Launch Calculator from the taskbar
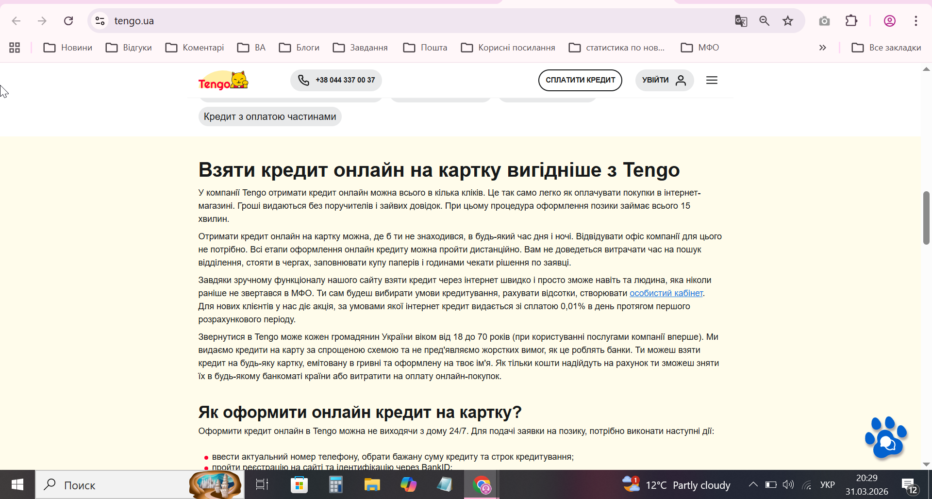 click(x=335, y=484)
